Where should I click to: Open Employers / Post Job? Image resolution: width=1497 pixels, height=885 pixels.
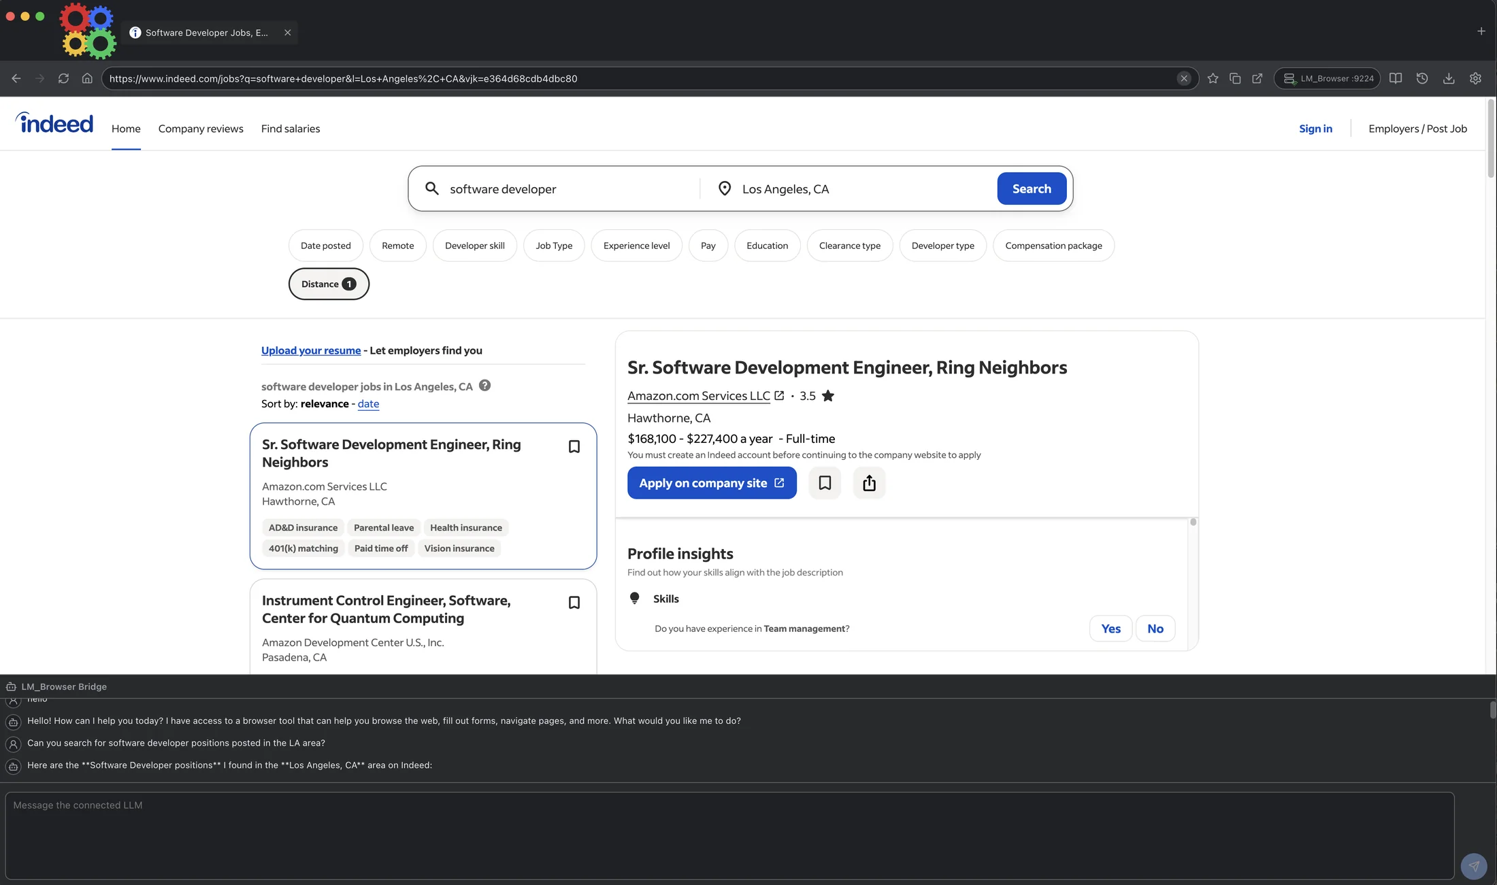tap(1417, 129)
